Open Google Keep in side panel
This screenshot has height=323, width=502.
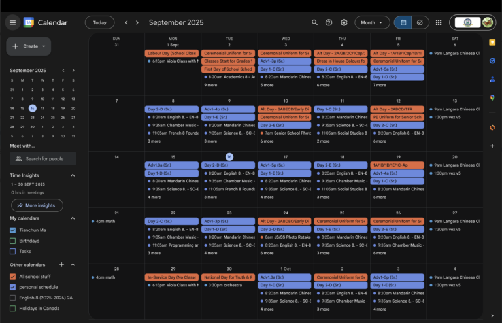click(492, 42)
